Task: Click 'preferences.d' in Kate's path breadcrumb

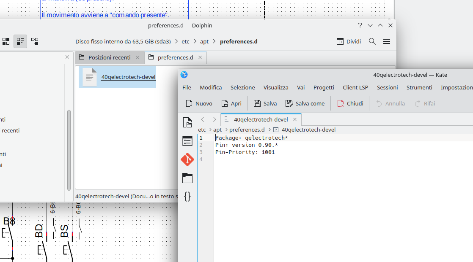Action: tap(247, 130)
